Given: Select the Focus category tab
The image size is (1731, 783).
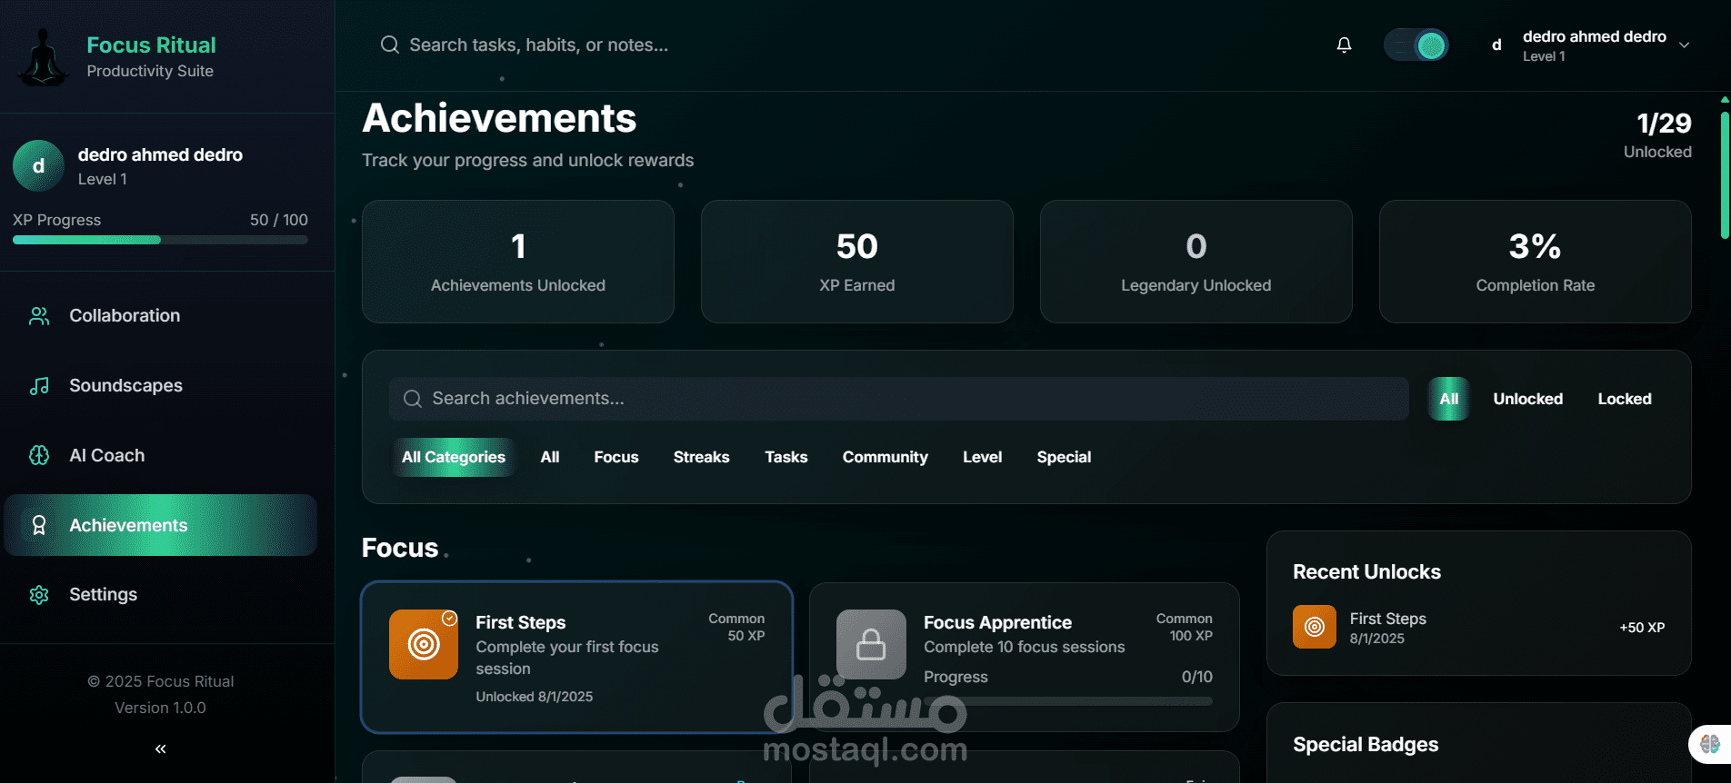Looking at the screenshot, I should pos(616,457).
